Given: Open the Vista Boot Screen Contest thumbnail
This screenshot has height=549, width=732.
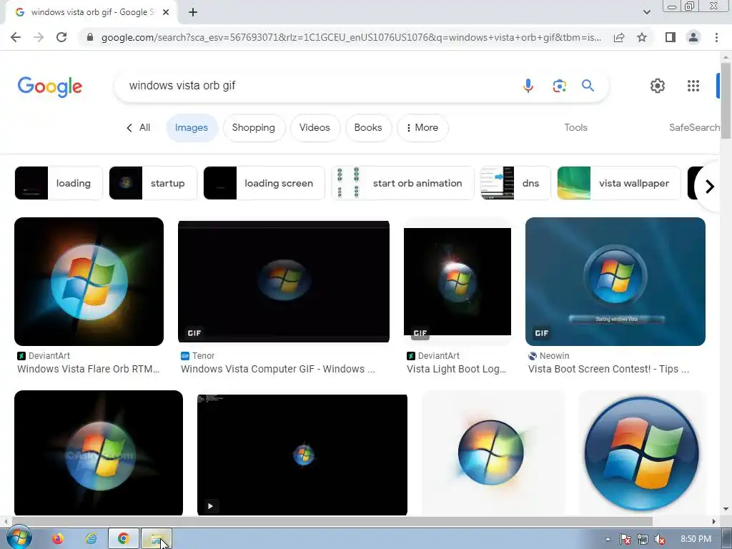Looking at the screenshot, I should [615, 282].
